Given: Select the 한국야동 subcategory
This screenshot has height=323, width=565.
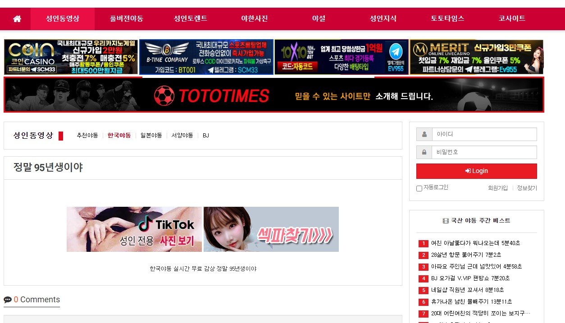Looking at the screenshot, I should click(x=119, y=136).
